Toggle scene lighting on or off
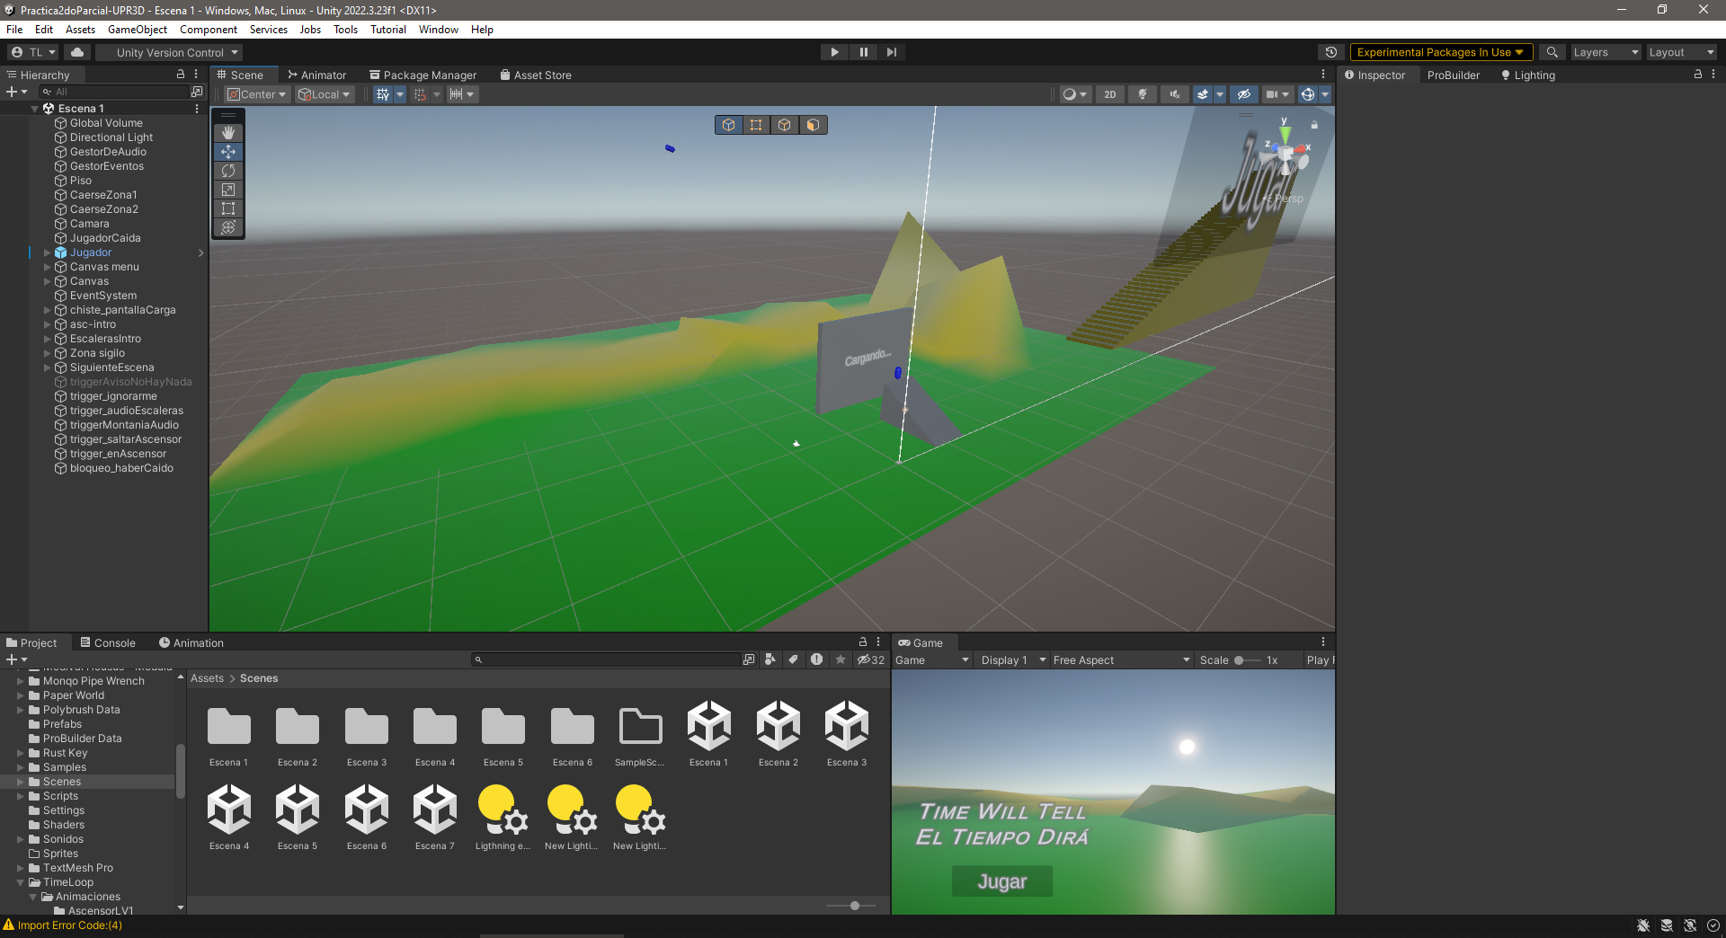Image resolution: width=1726 pixels, height=938 pixels. 1143,94
